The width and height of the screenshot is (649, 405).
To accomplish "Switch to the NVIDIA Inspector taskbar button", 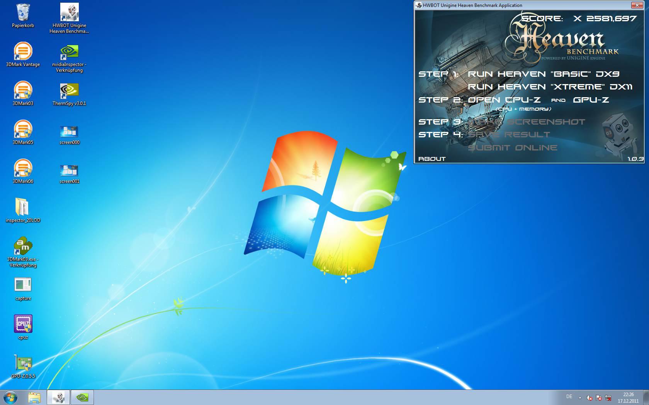I will point(82,397).
